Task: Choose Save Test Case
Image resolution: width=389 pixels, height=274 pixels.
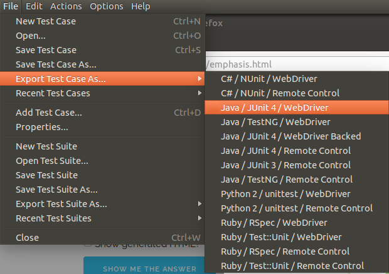Action: pos(102,50)
